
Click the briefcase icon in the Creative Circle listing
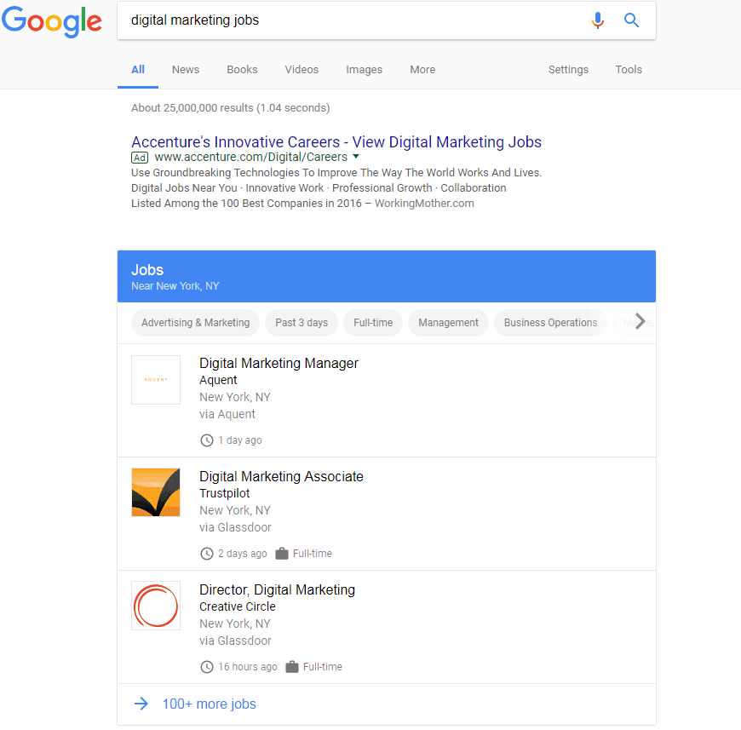click(x=292, y=667)
